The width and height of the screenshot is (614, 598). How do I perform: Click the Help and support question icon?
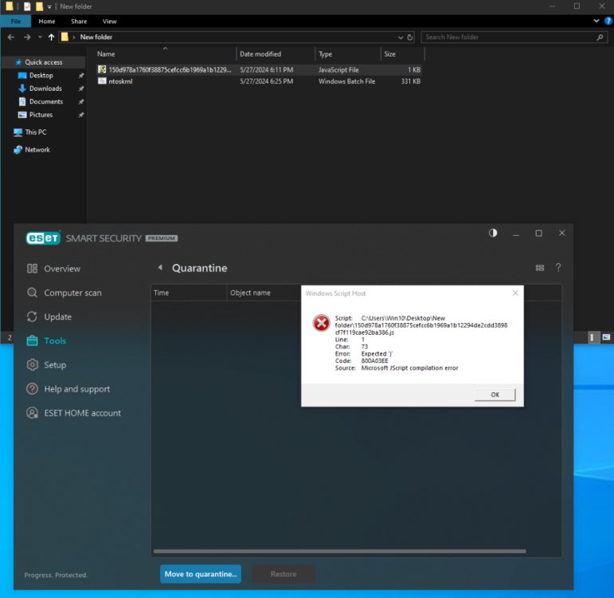pyautogui.click(x=32, y=389)
